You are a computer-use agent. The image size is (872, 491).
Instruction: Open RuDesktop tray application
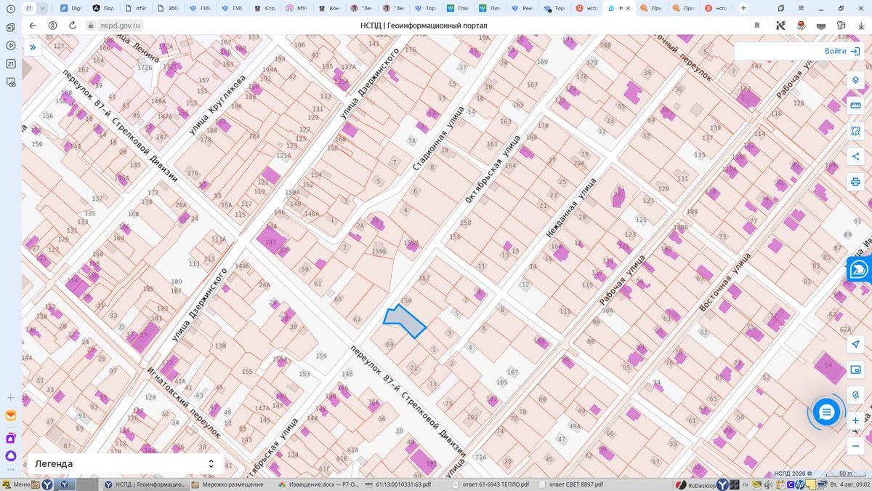(x=697, y=484)
